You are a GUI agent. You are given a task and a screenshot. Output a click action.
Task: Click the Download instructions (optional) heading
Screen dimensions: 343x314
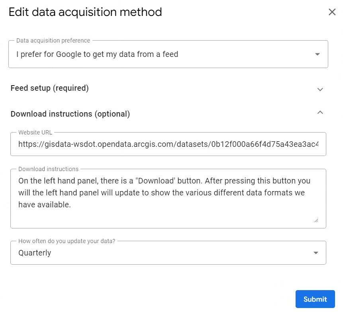click(70, 114)
